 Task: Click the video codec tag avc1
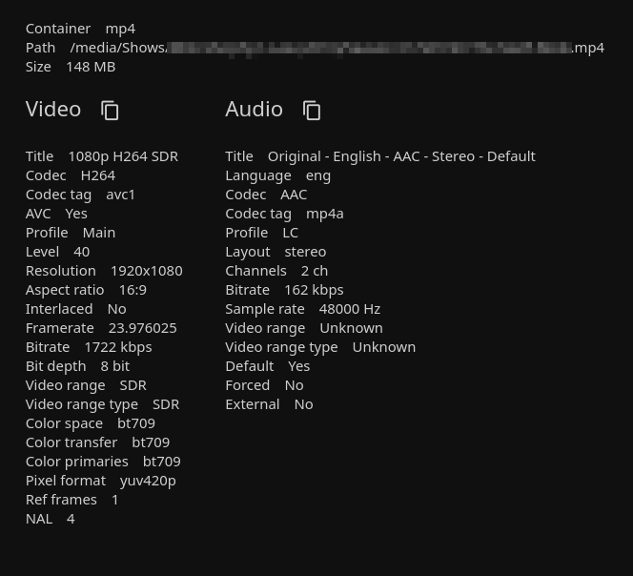point(120,195)
